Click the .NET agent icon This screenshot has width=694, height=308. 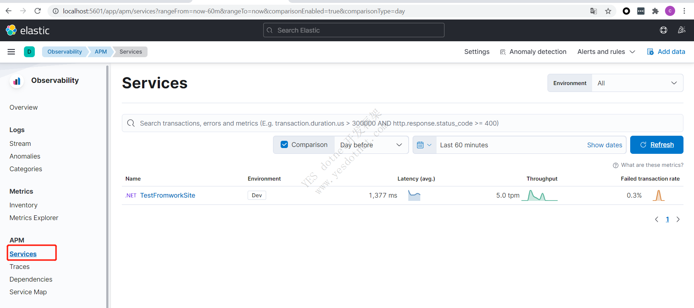131,195
